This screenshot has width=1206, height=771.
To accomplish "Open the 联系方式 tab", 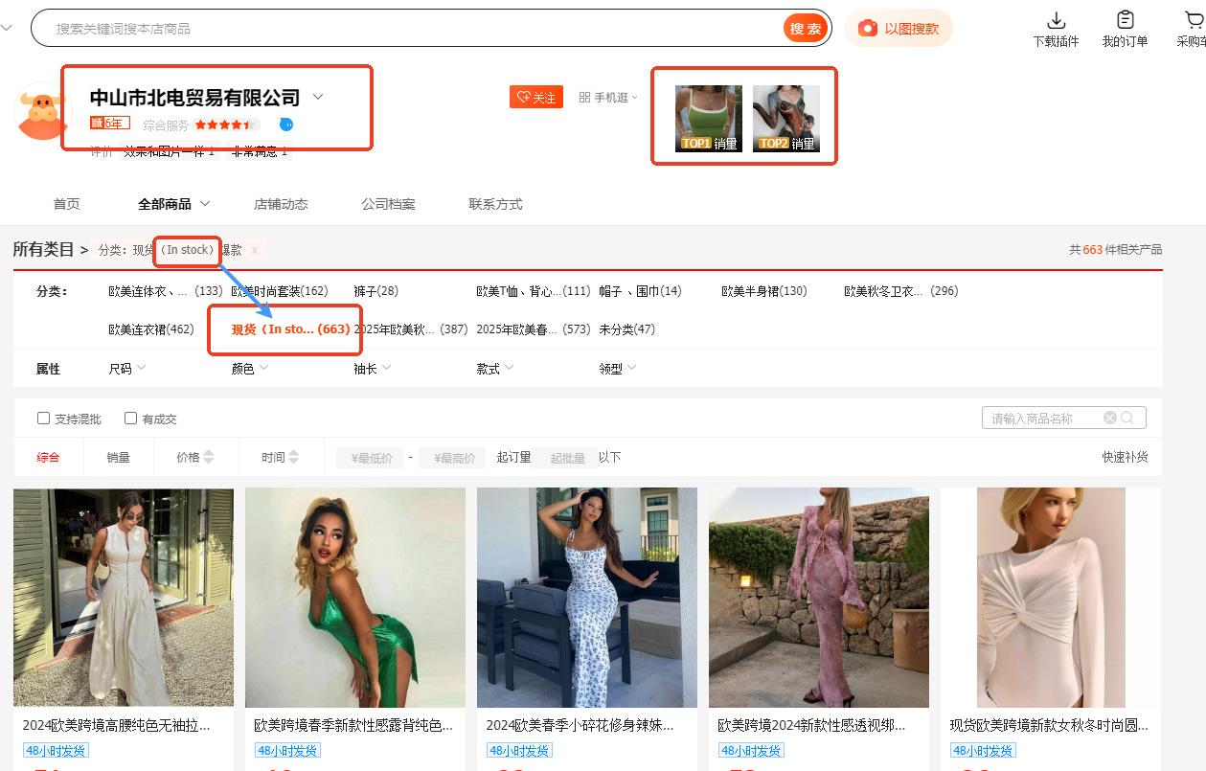I will 495,204.
